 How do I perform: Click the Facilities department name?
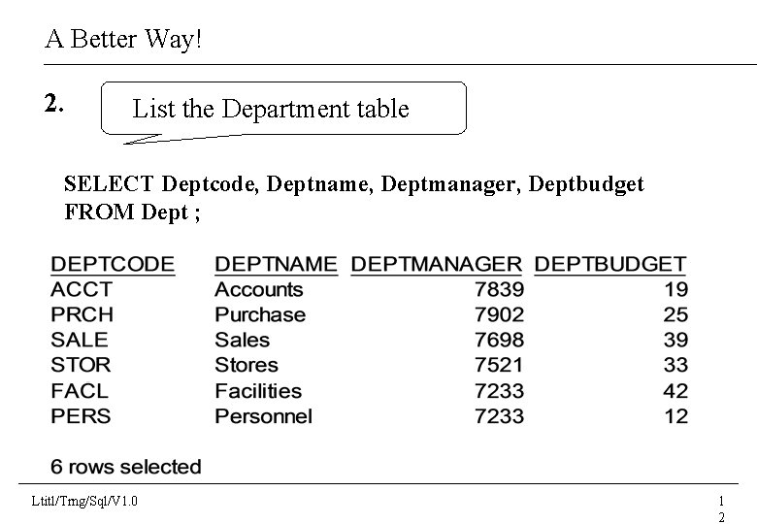(x=258, y=391)
